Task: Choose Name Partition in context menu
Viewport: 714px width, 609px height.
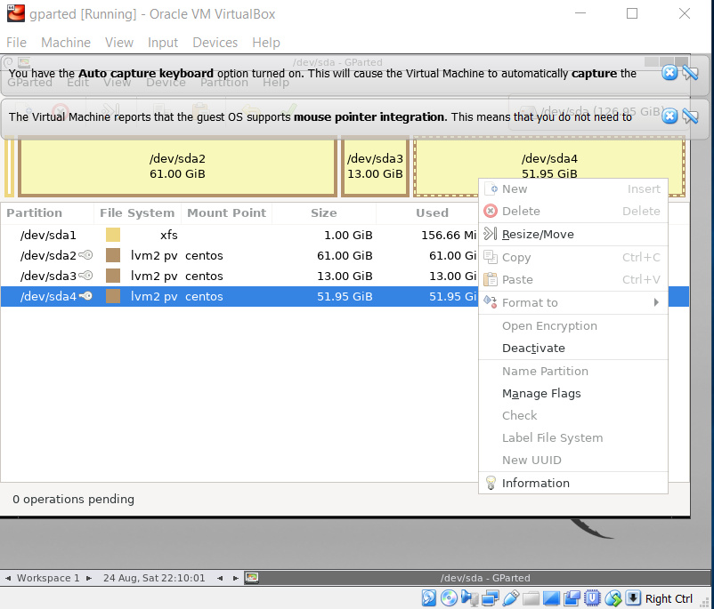Action: point(572,371)
